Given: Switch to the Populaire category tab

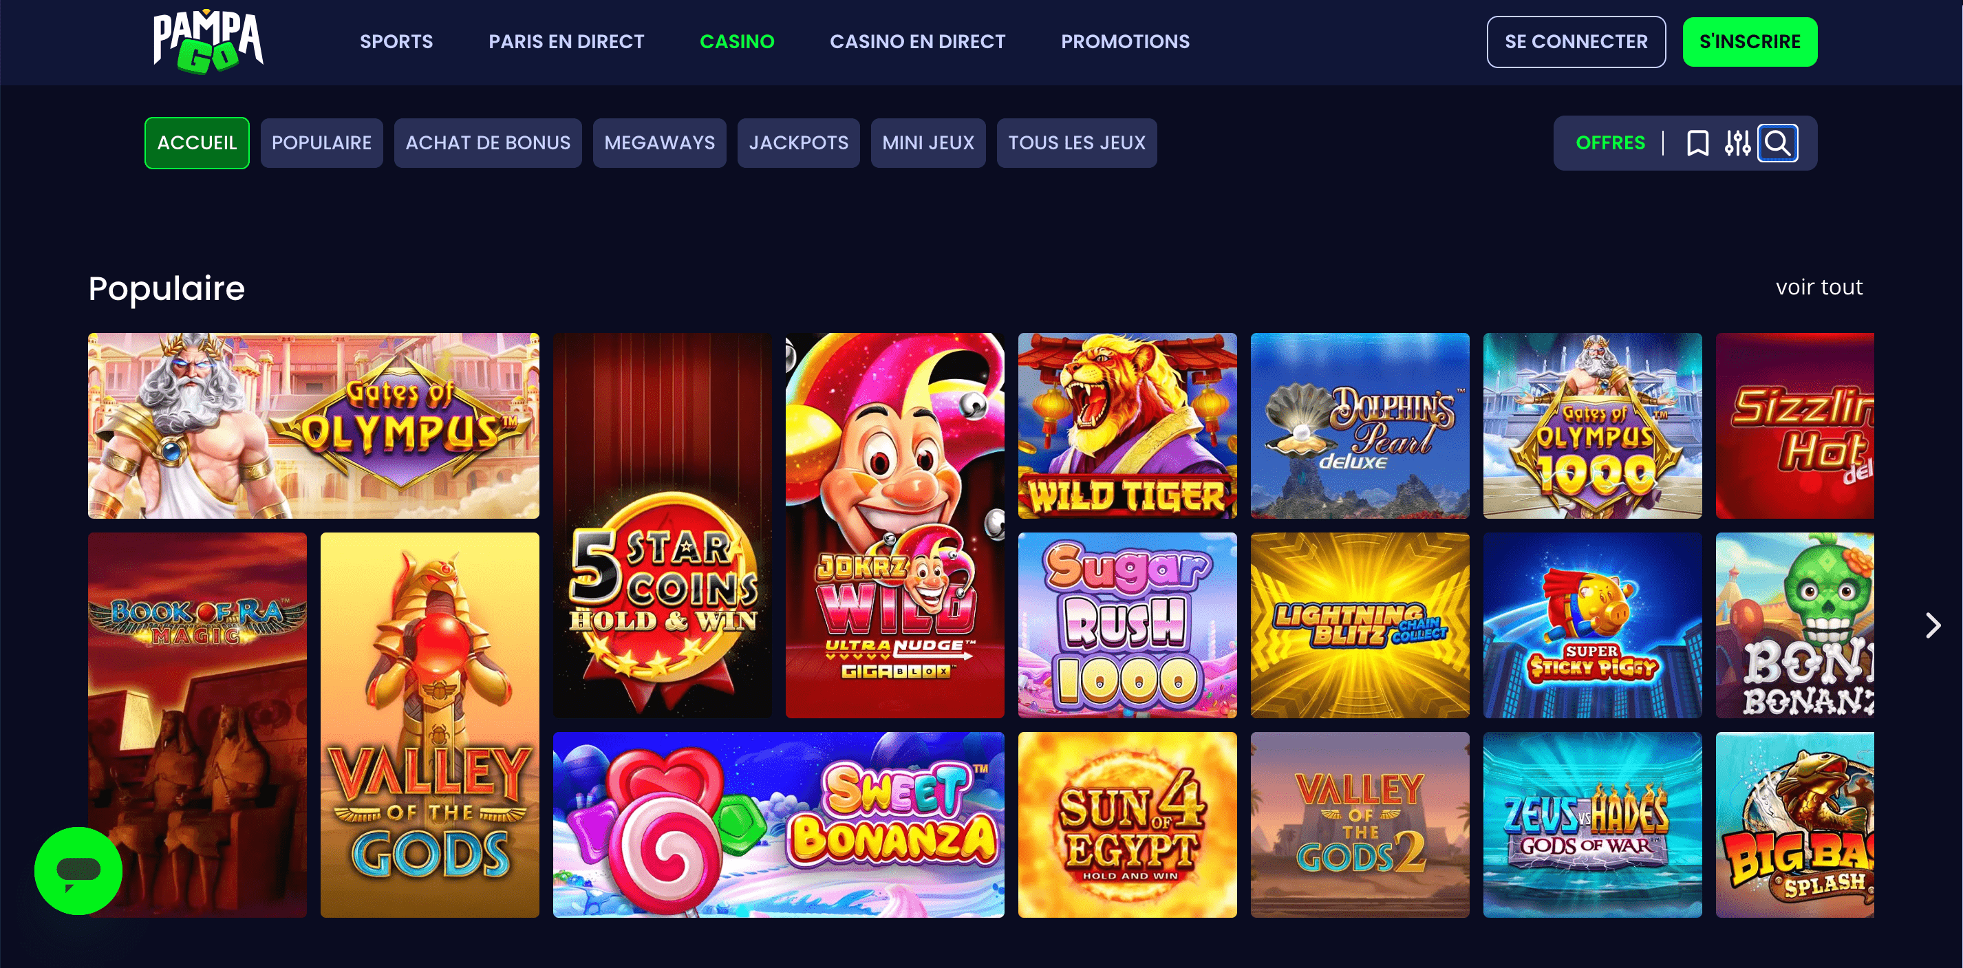Looking at the screenshot, I should click(321, 142).
